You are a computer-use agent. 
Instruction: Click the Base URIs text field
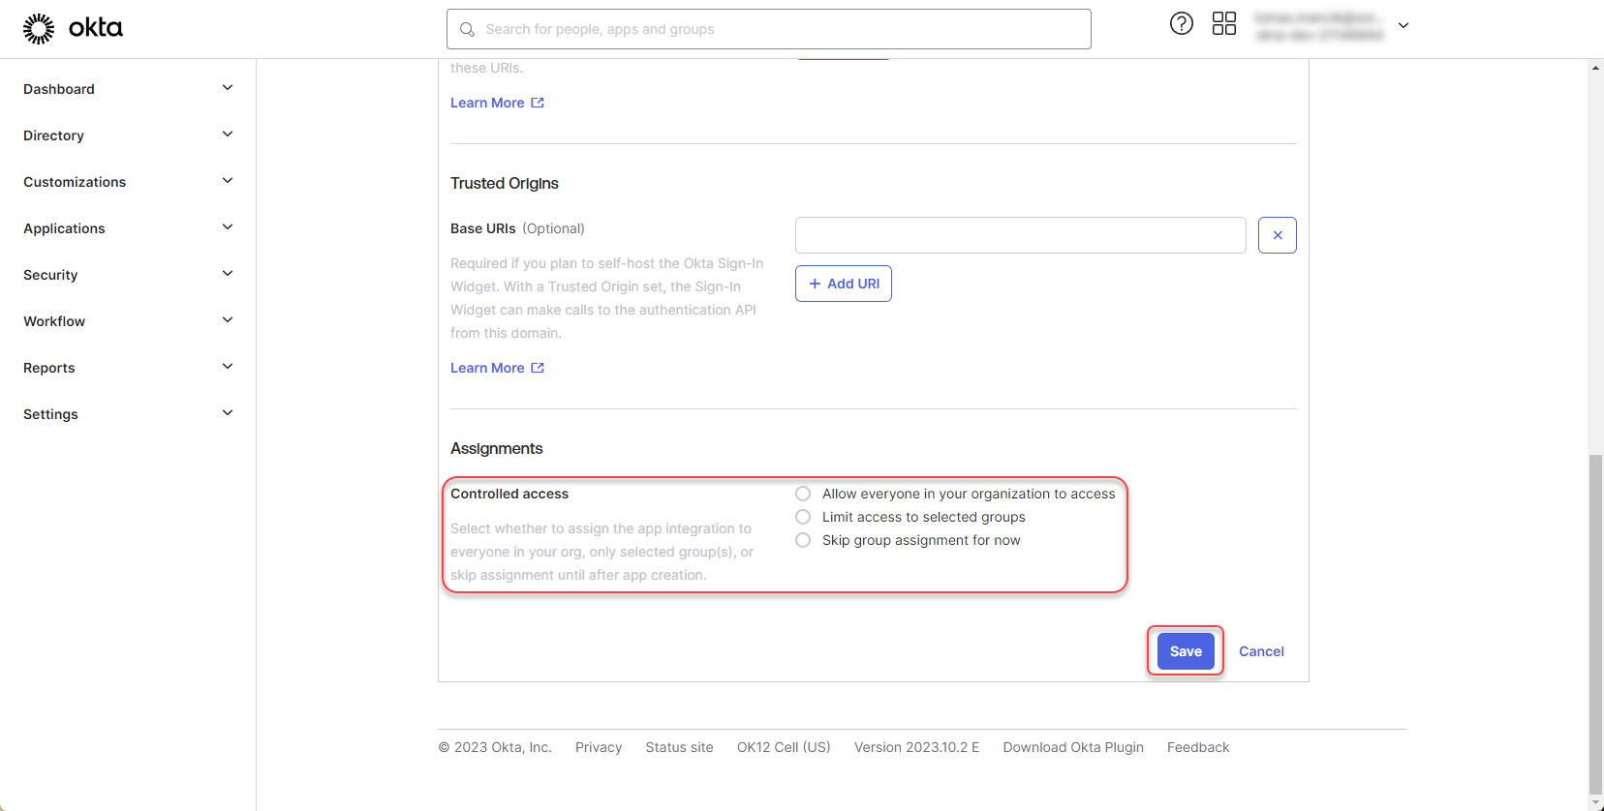coord(1020,235)
